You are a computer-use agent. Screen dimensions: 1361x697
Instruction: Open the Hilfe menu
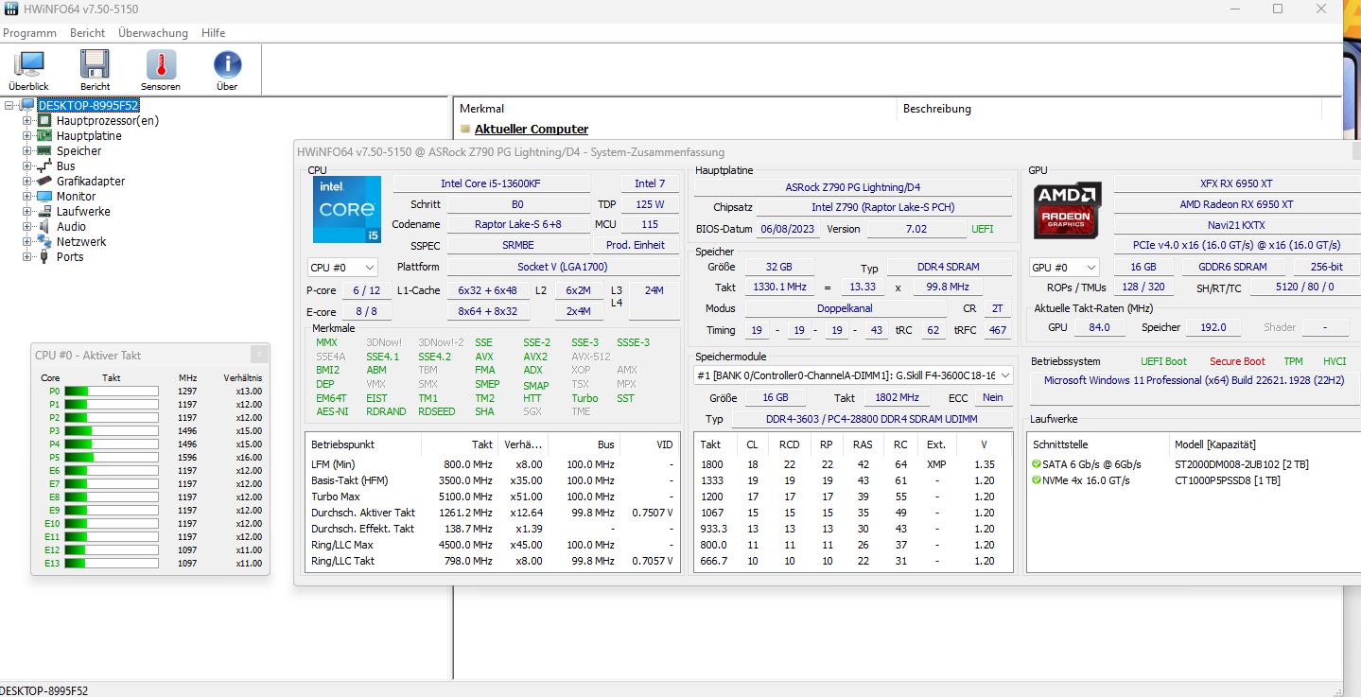tap(214, 33)
